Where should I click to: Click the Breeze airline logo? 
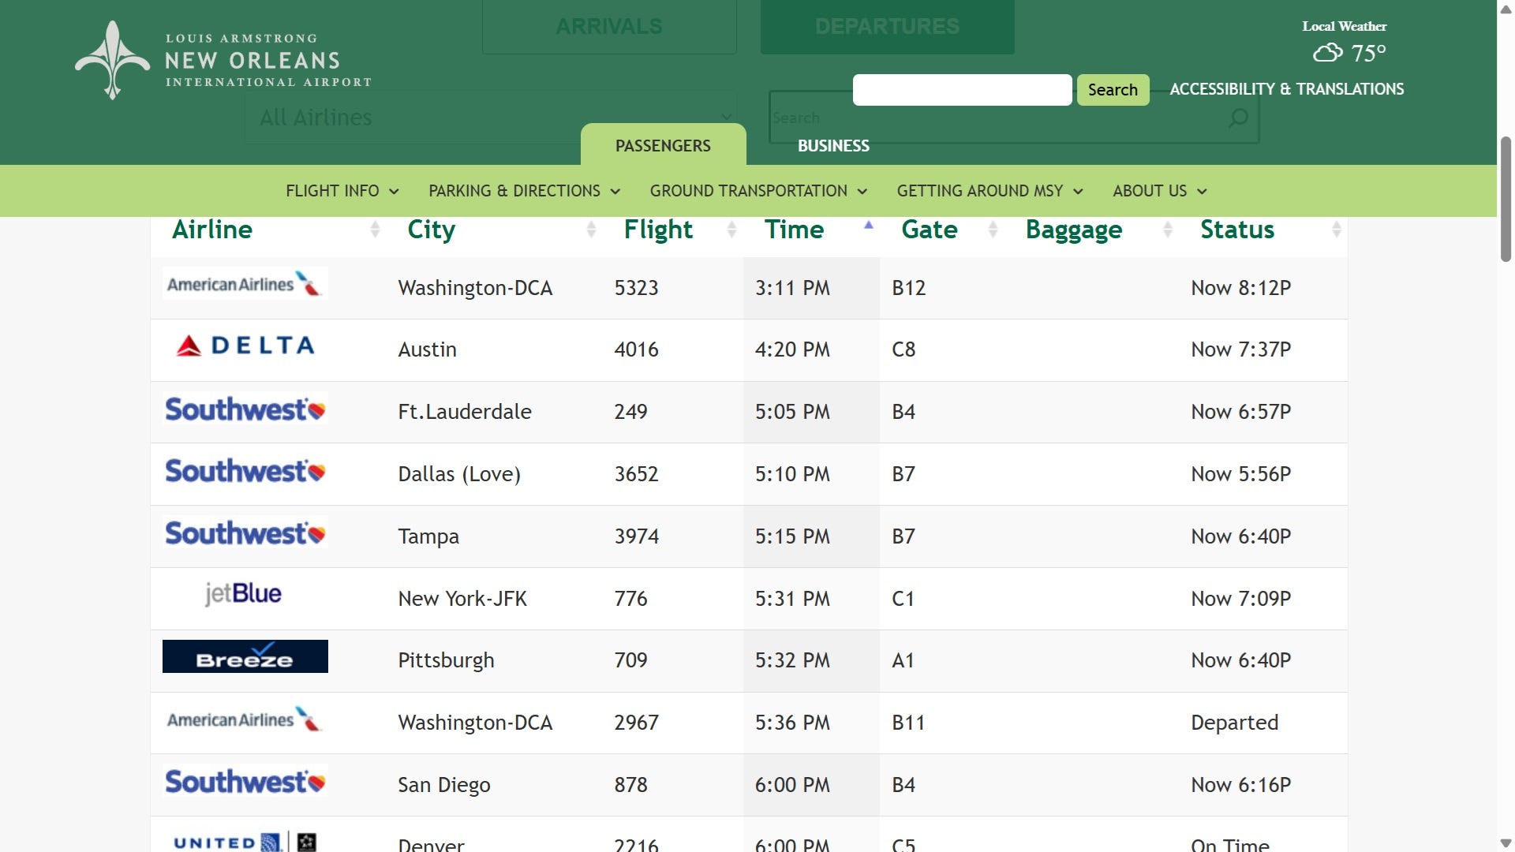coord(245,656)
